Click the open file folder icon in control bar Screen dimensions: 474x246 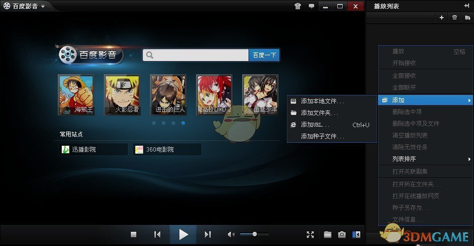327,235
